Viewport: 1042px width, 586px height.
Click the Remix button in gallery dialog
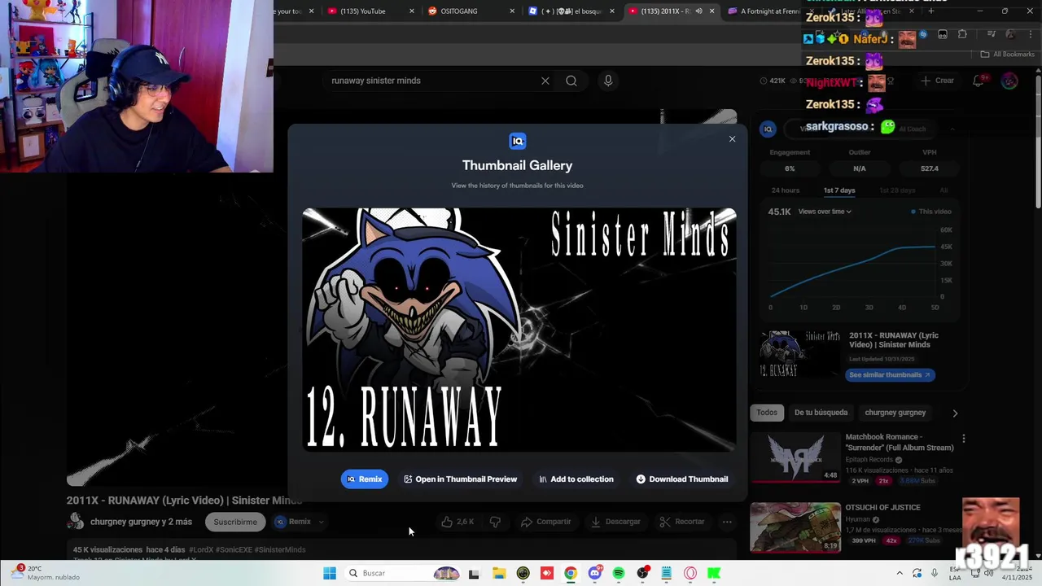tap(364, 479)
